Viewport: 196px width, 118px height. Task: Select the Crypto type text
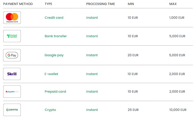(x=50, y=110)
